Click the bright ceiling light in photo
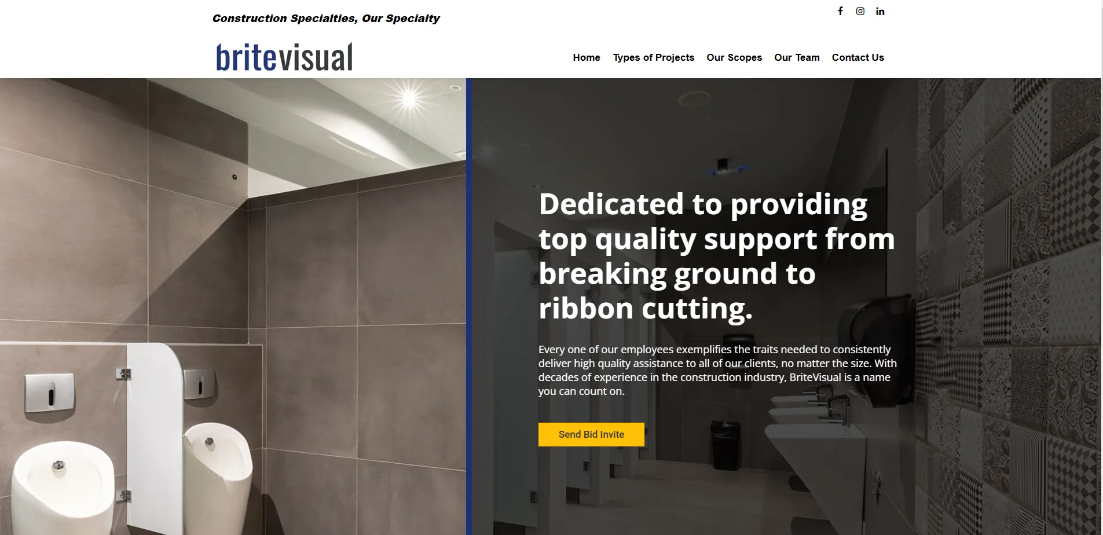Viewport: 1103px width, 535px height. click(x=409, y=98)
